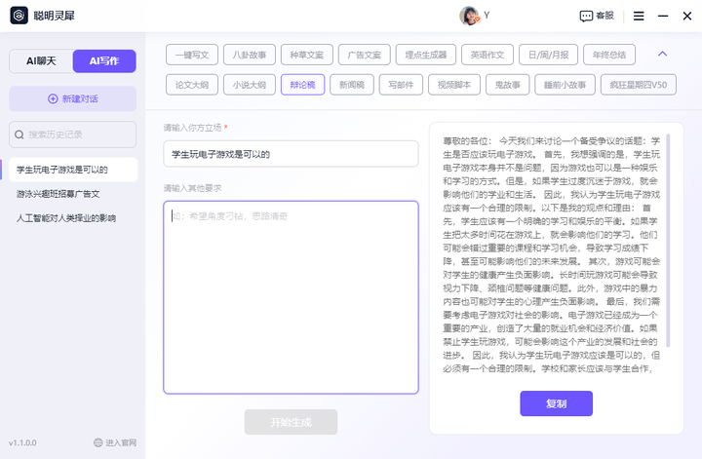Open the user avatar profile
Viewport: 702px width, 459px height.
pos(469,16)
